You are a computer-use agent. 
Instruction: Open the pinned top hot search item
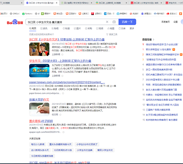pos(162,45)
